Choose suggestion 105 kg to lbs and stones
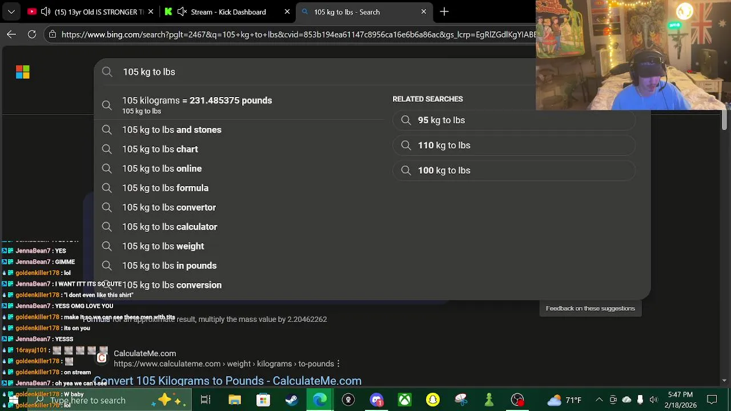This screenshot has height=411, width=731. 240,130
